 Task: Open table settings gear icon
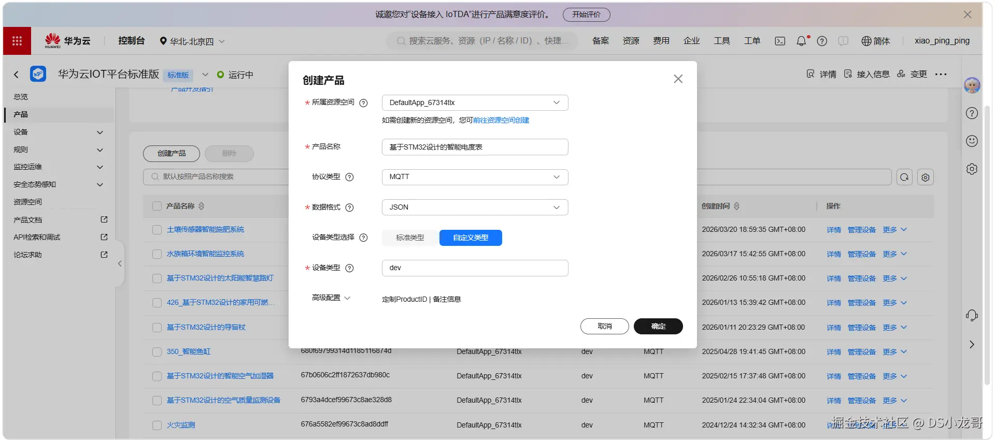point(926,177)
